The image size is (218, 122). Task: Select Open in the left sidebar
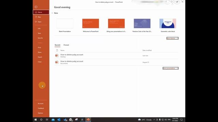41,22
